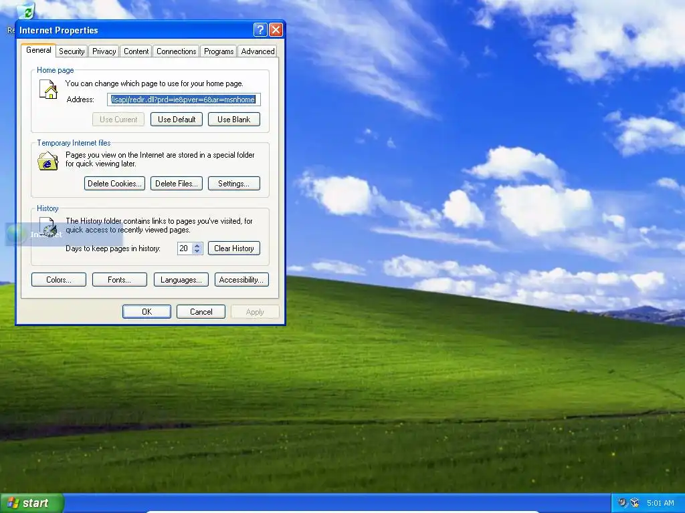Open Accessibility settings
Screen dimensions: 685x513
click(x=241, y=280)
